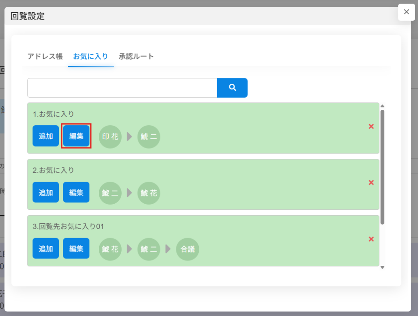
Task: Select the お気に入り tab
Action: pyautogui.click(x=91, y=56)
